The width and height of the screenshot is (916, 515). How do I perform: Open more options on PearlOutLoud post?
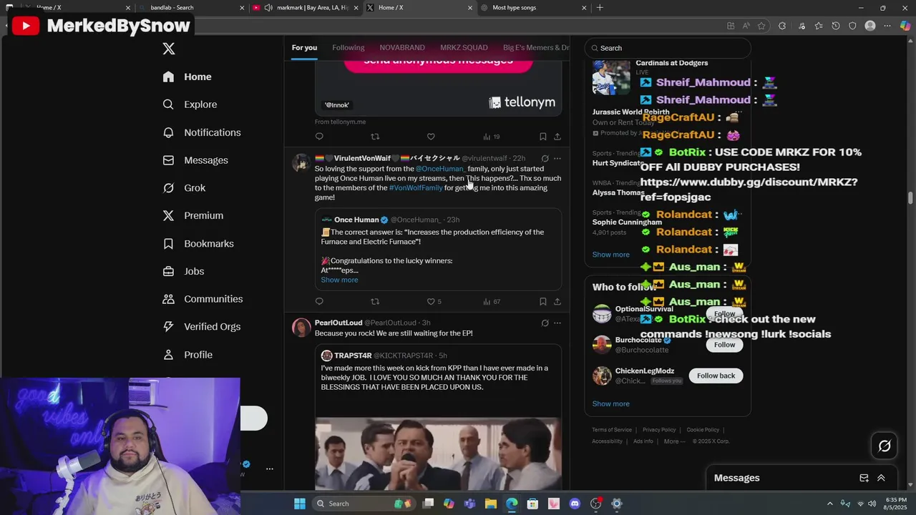pos(557,323)
